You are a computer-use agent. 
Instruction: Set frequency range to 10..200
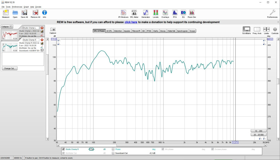pyautogui.click(x=259, y=131)
